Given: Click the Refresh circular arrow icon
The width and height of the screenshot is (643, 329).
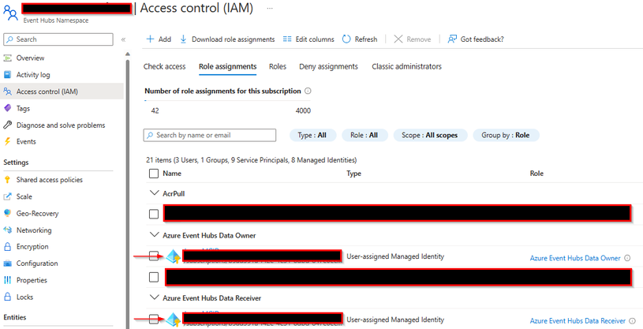Looking at the screenshot, I should 346,39.
